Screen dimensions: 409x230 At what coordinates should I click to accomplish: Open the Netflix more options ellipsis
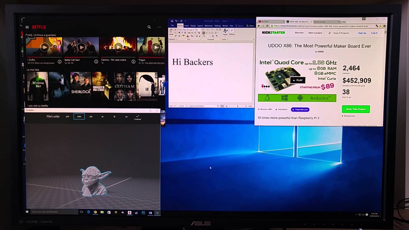coord(159,27)
